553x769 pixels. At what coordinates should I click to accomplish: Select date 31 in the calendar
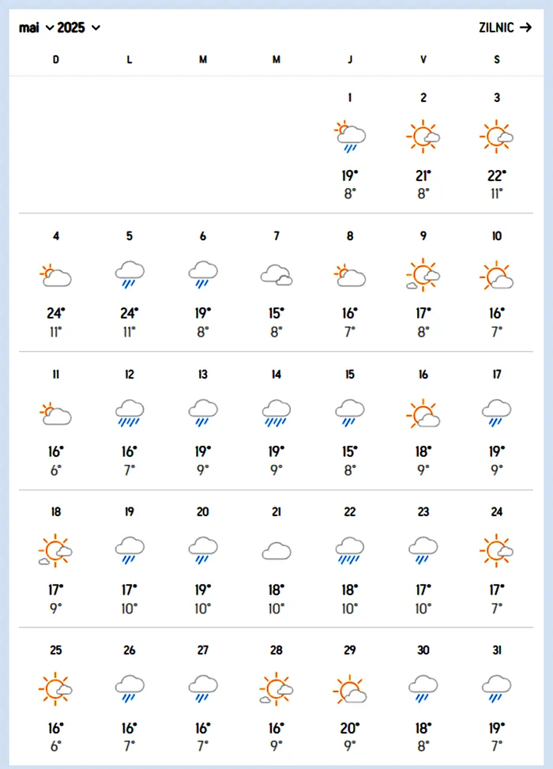point(496,650)
